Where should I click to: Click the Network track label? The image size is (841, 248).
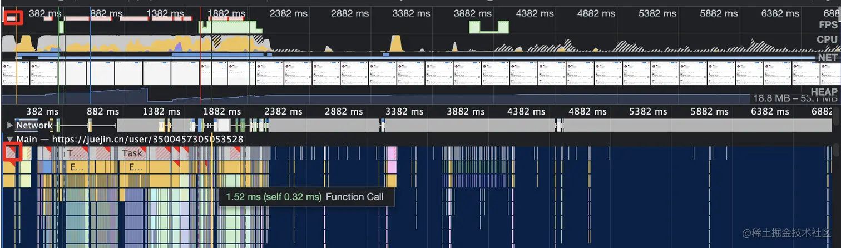34,126
